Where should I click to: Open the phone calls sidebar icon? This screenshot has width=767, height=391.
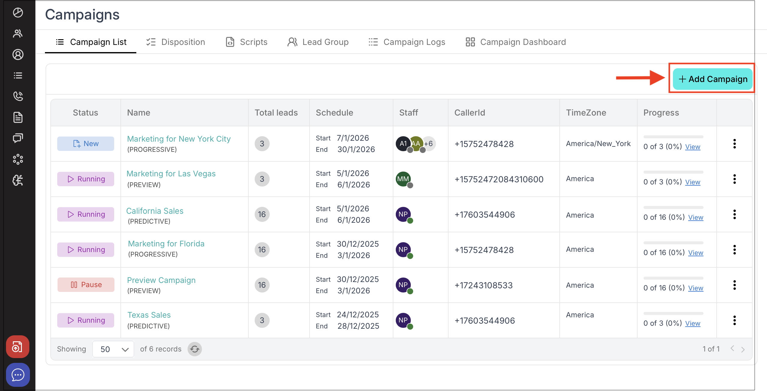18,96
